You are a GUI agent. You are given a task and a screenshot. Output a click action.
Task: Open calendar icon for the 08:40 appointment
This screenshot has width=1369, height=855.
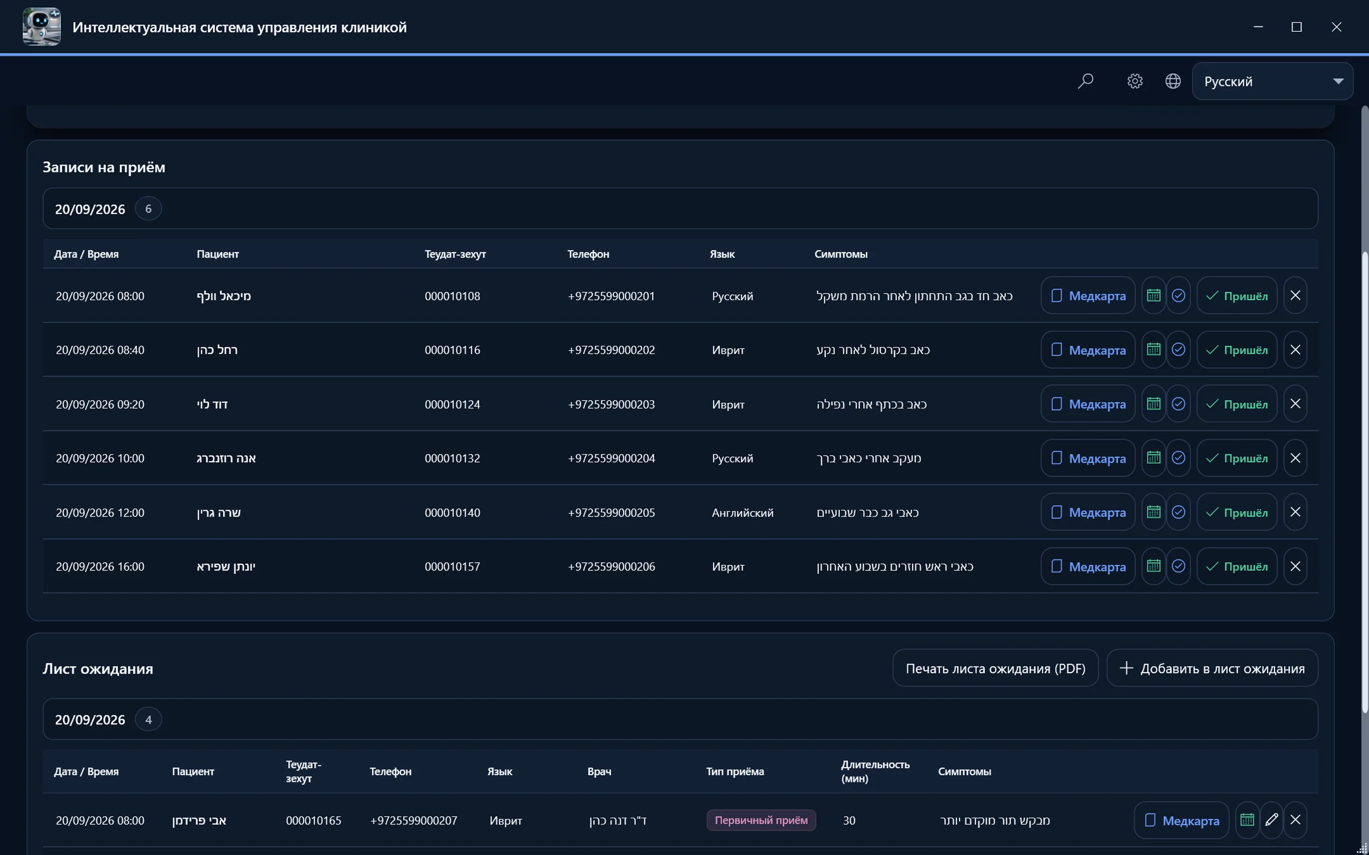tap(1154, 350)
